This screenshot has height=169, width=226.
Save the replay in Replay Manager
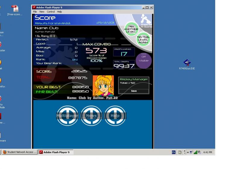pos(134,91)
